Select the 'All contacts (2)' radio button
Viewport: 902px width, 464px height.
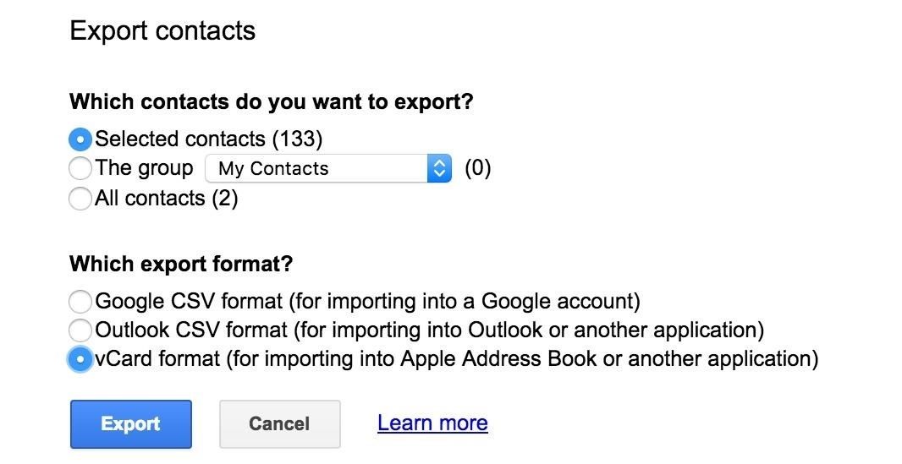click(80, 199)
